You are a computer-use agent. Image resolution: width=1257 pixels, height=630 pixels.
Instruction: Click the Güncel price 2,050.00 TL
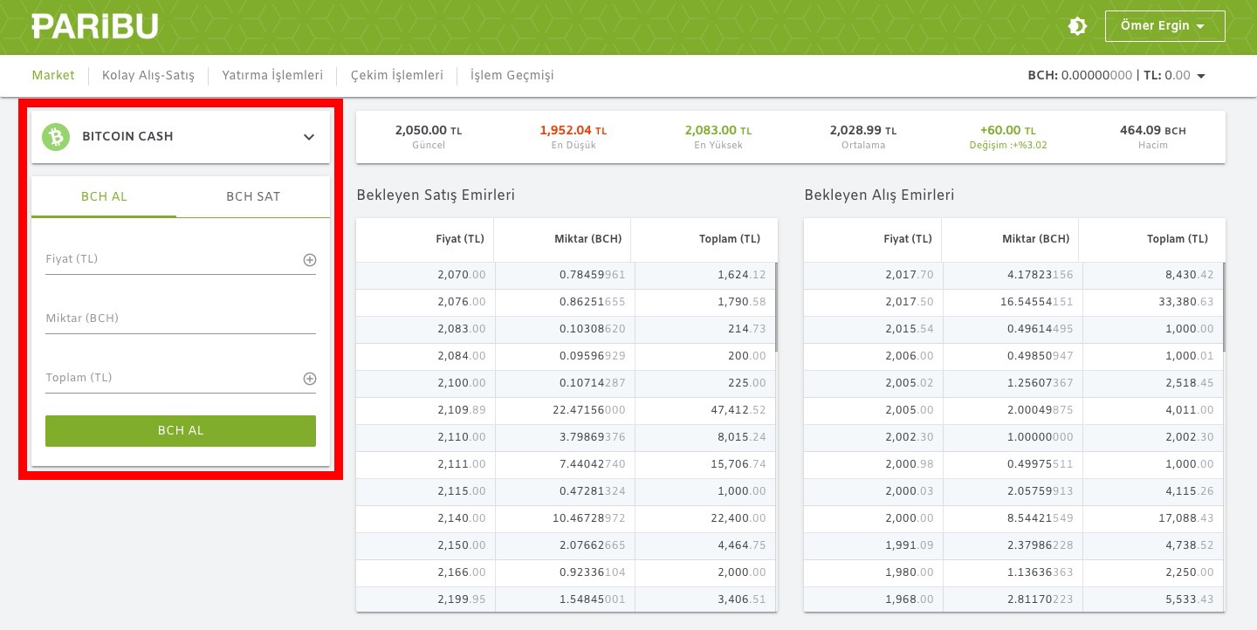pos(429,131)
